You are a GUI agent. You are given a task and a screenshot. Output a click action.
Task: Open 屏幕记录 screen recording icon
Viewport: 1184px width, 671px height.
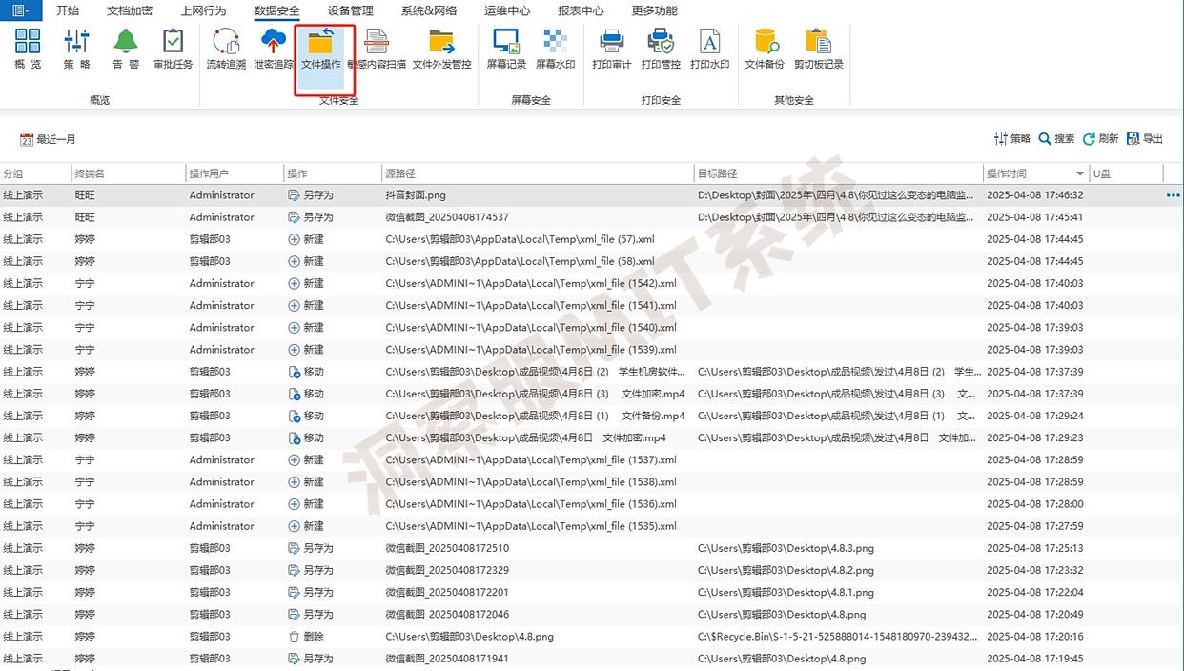pos(506,49)
